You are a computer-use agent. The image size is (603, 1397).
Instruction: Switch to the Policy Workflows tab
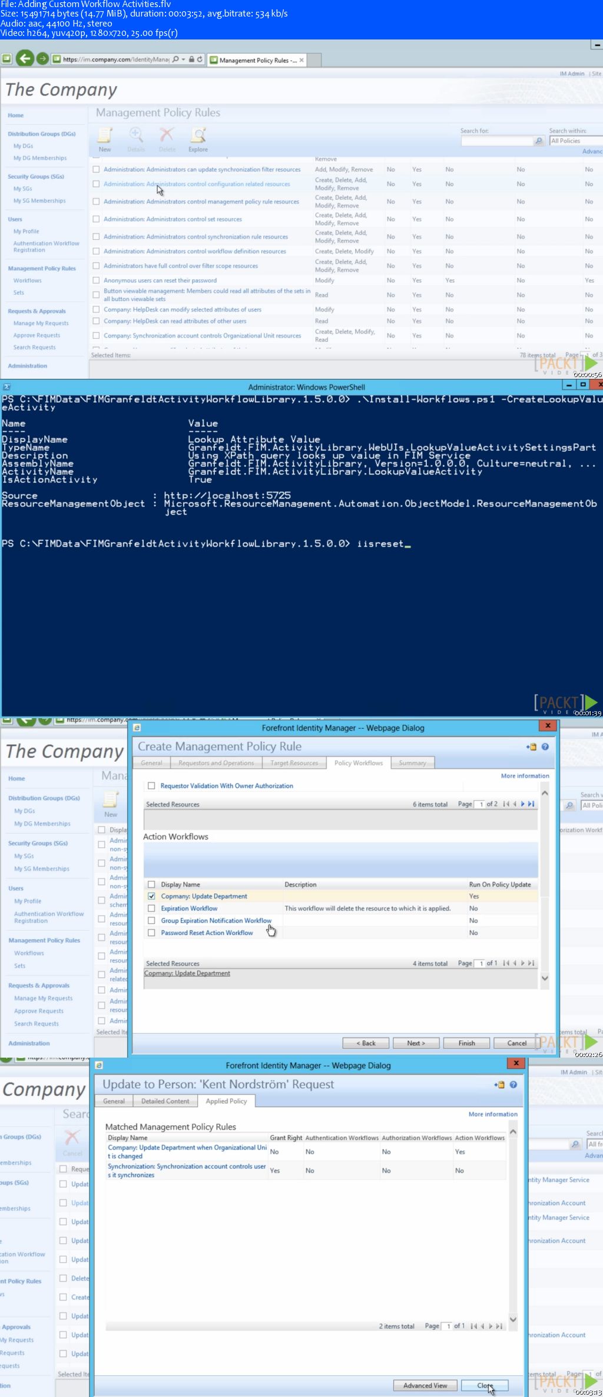click(359, 763)
